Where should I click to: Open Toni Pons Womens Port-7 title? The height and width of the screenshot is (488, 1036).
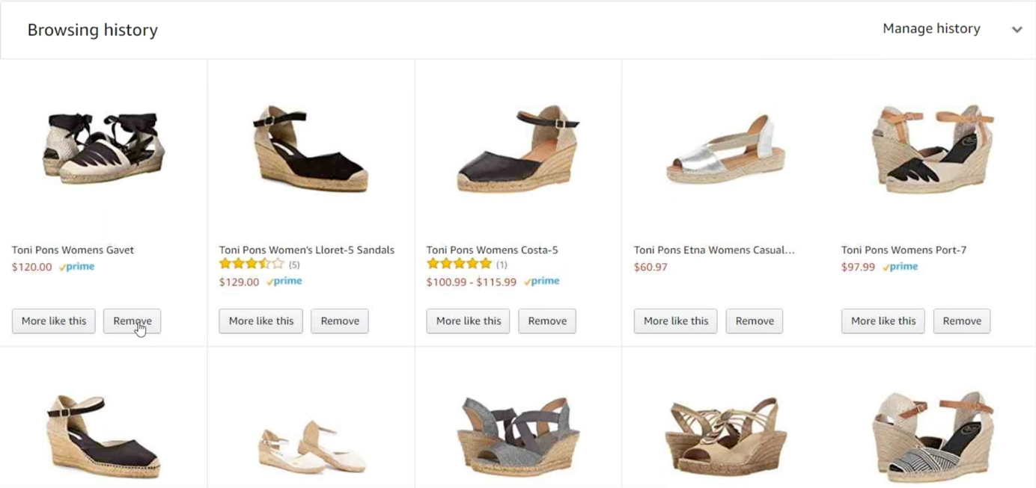904,250
